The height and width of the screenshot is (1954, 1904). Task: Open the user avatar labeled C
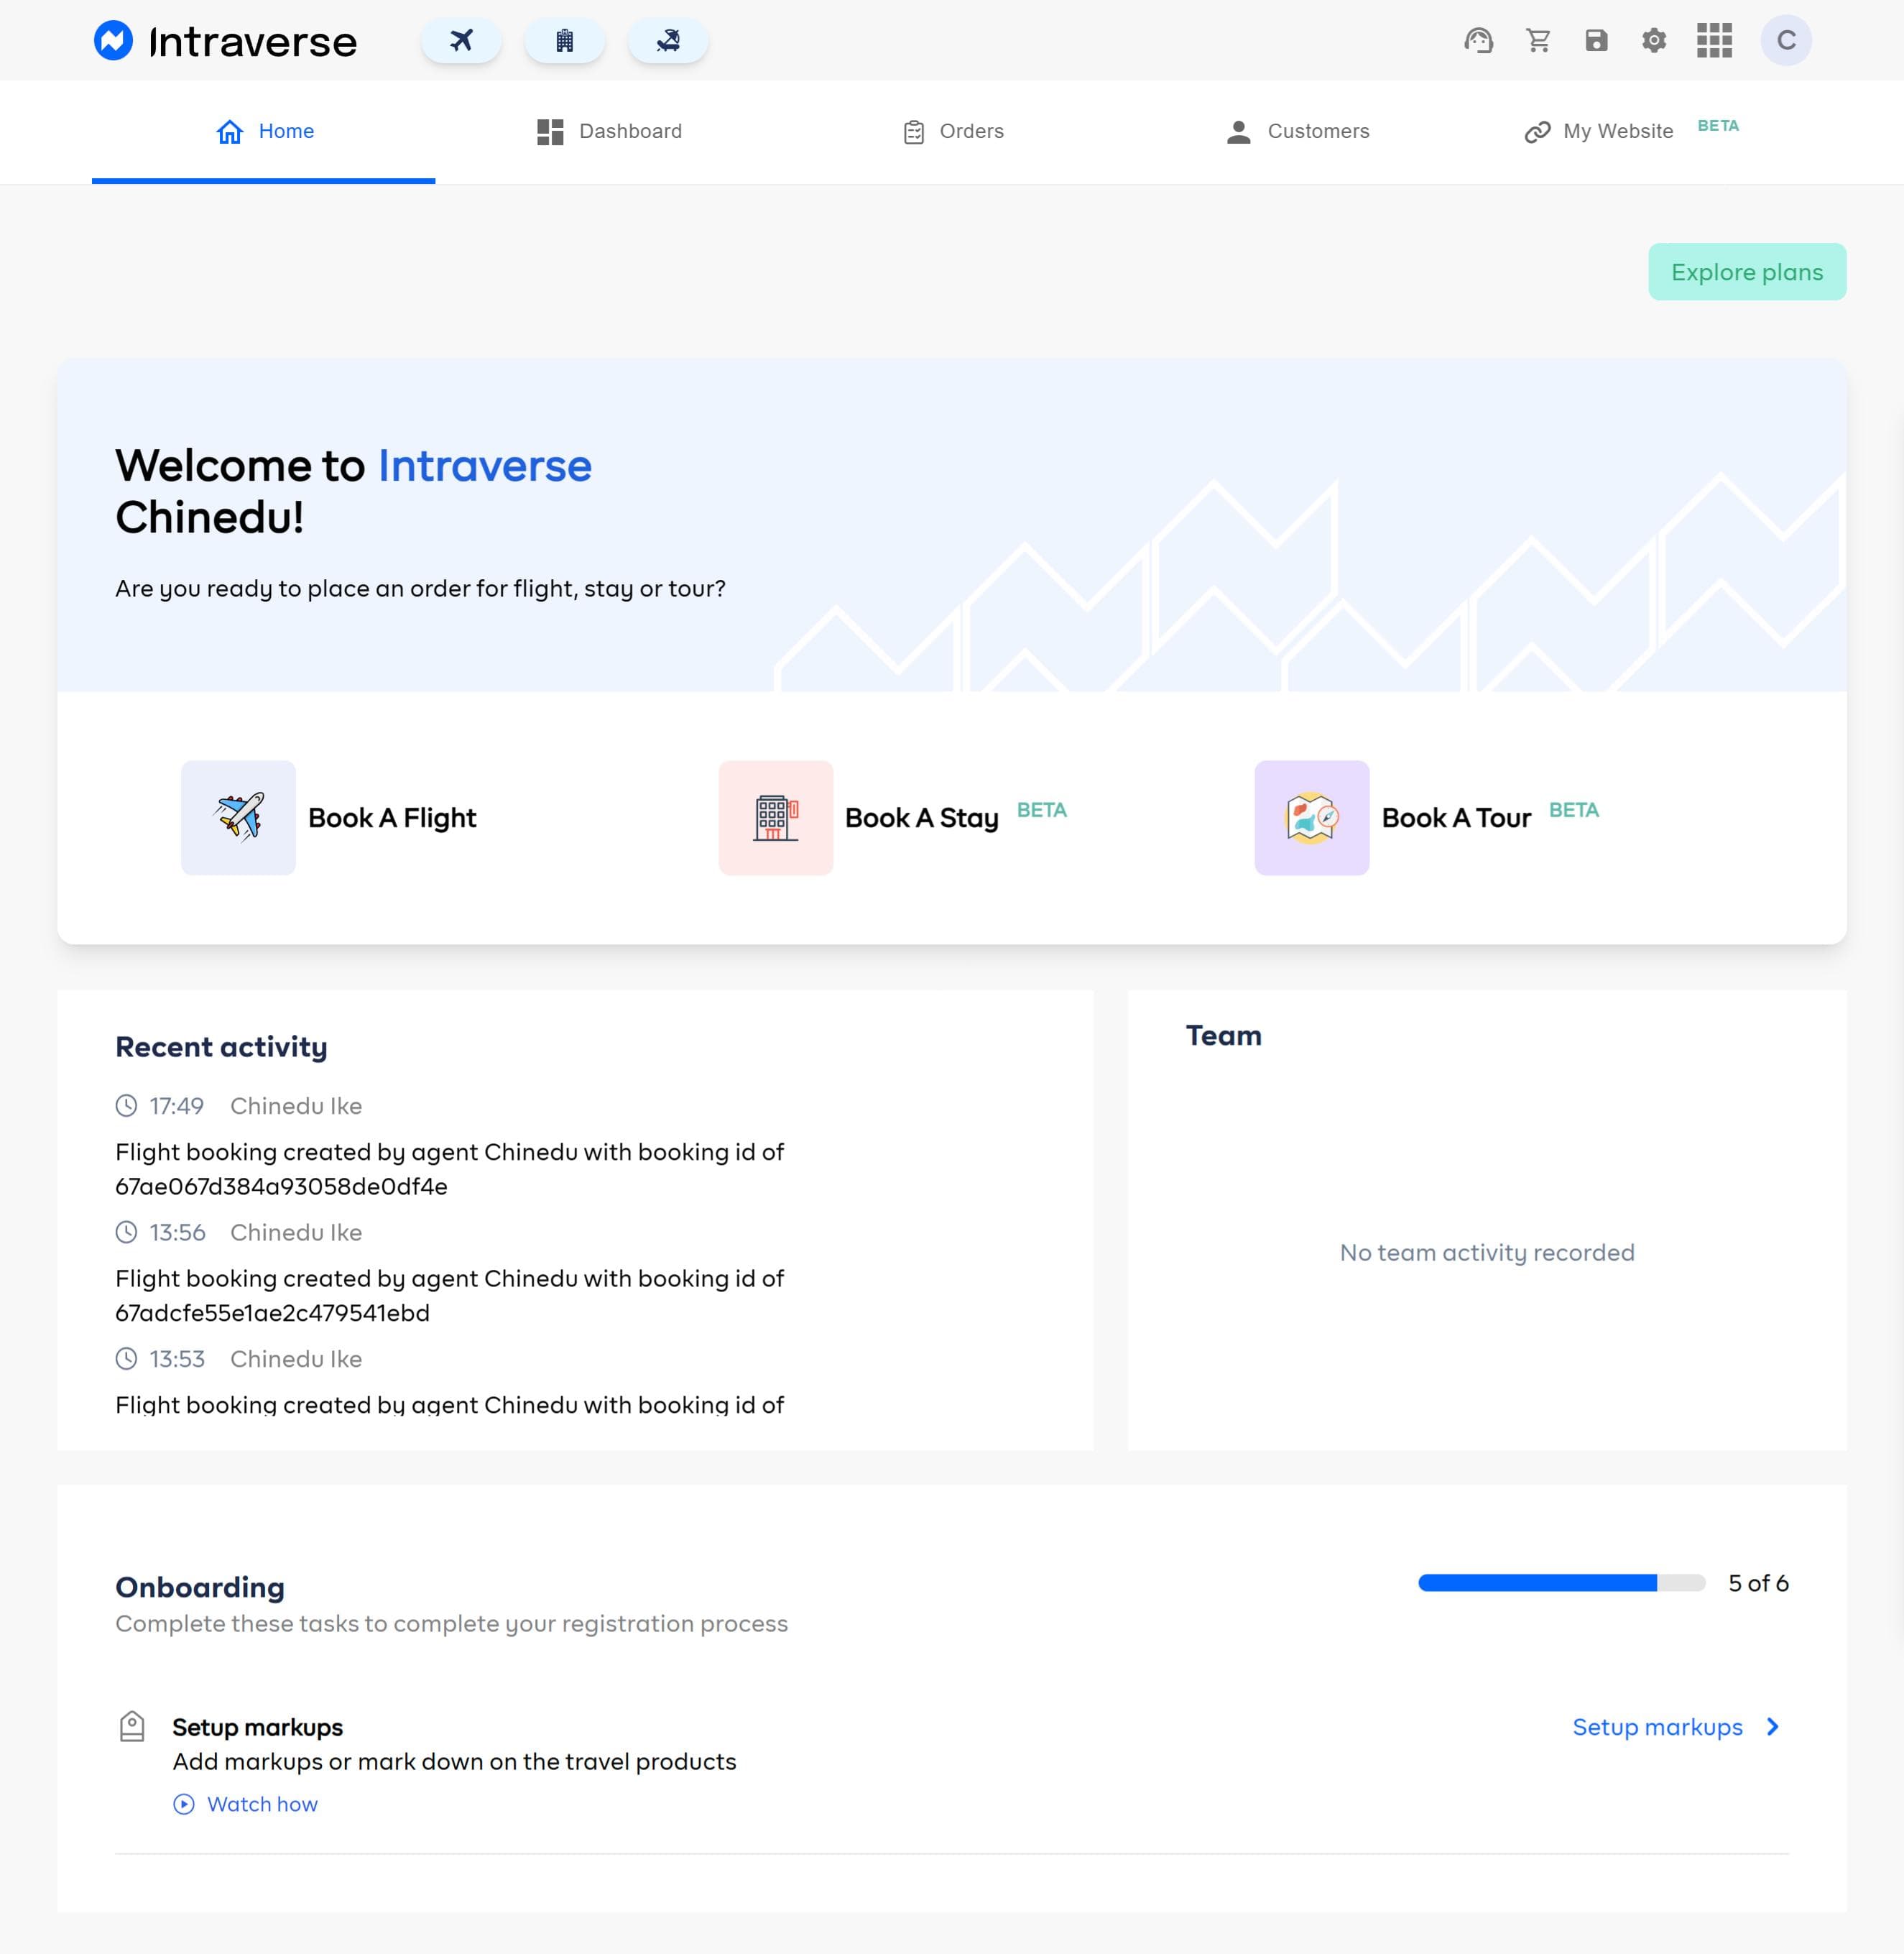(1786, 40)
